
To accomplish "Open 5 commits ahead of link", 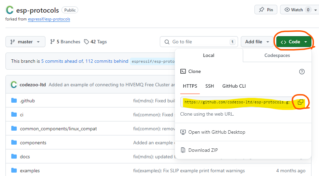I will (x=62, y=61).
